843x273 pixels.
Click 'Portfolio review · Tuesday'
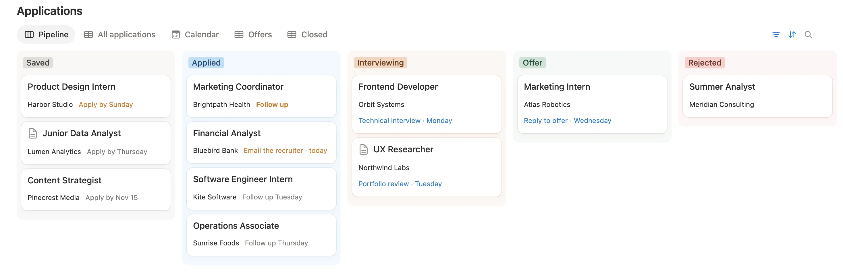tap(400, 184)
